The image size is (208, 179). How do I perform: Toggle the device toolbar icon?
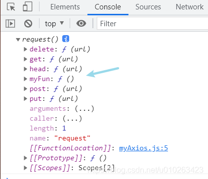click(27, 7)
